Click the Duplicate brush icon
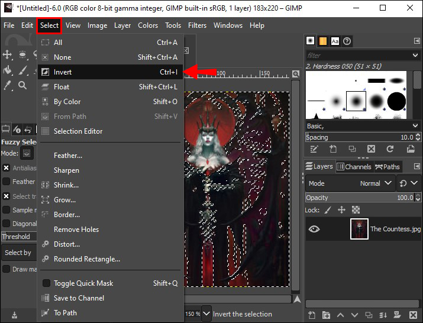Viewport: 423px width, 323px height. coord(352,149)
